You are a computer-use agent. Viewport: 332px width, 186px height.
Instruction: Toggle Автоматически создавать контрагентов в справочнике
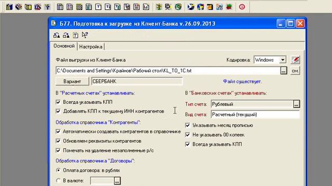[58, 131]
